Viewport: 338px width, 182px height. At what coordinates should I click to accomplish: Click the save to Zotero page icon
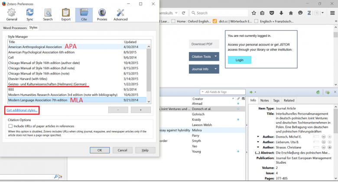[316, 13]
